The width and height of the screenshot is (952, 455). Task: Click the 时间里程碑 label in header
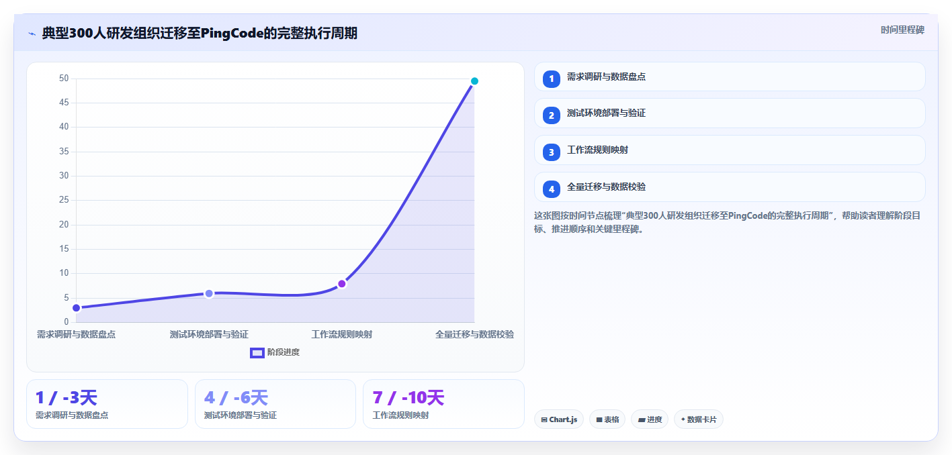[x=902, y=30]
